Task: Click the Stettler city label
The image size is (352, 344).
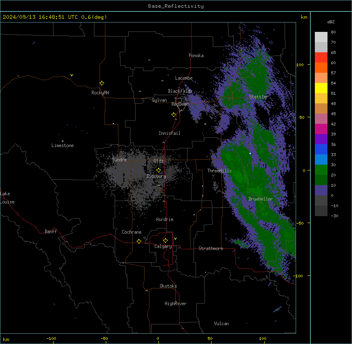Action: [258, 97]
